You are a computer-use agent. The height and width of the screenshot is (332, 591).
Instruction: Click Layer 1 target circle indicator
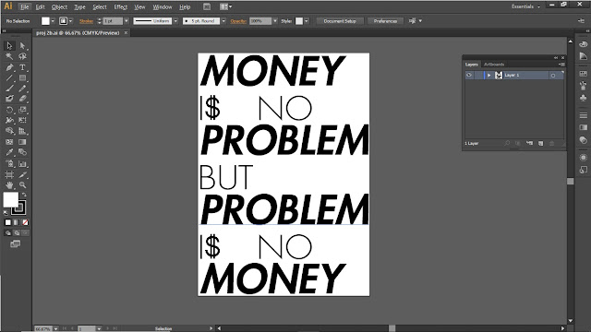(x=553, y=76)
